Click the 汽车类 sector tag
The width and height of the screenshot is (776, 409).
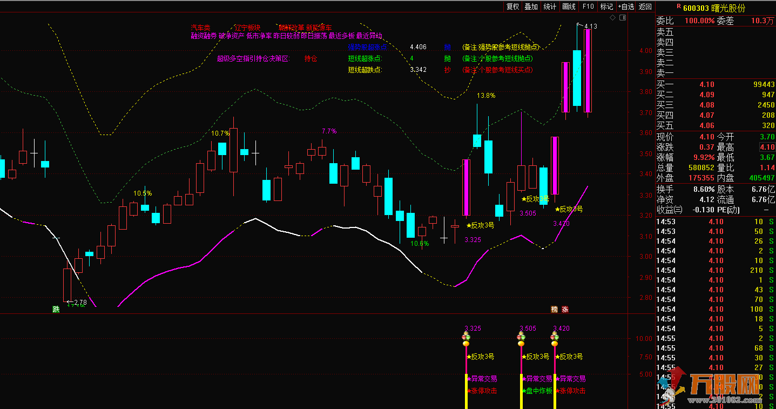pos(200,28)
